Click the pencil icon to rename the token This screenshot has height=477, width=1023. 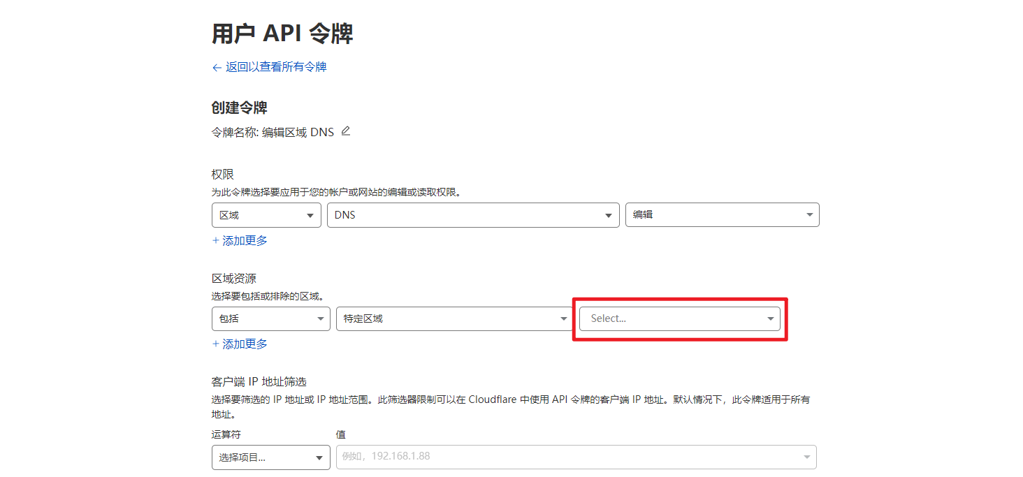345,131
